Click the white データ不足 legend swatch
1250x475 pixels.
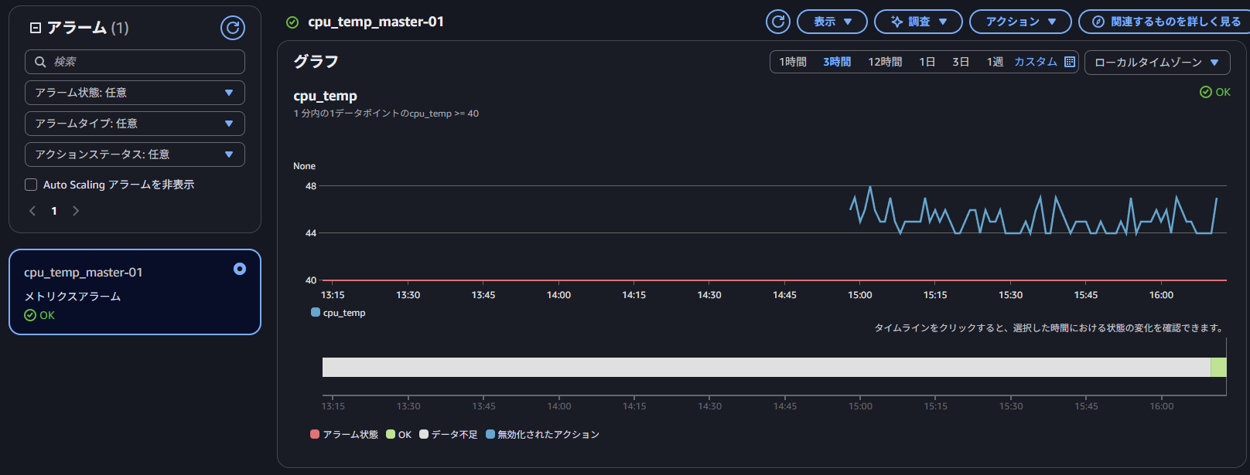(x=424, y=434)
